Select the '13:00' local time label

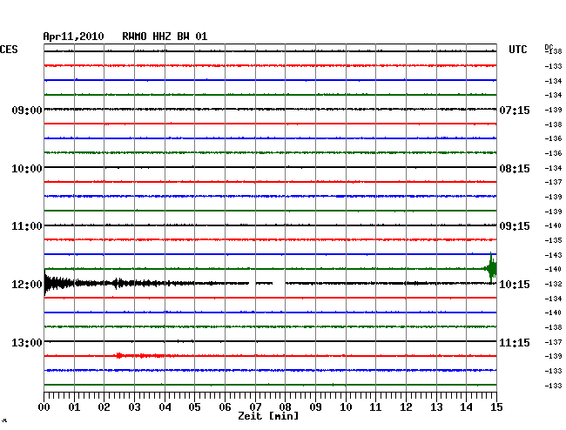pyautogui.click(x=27, y=342)
